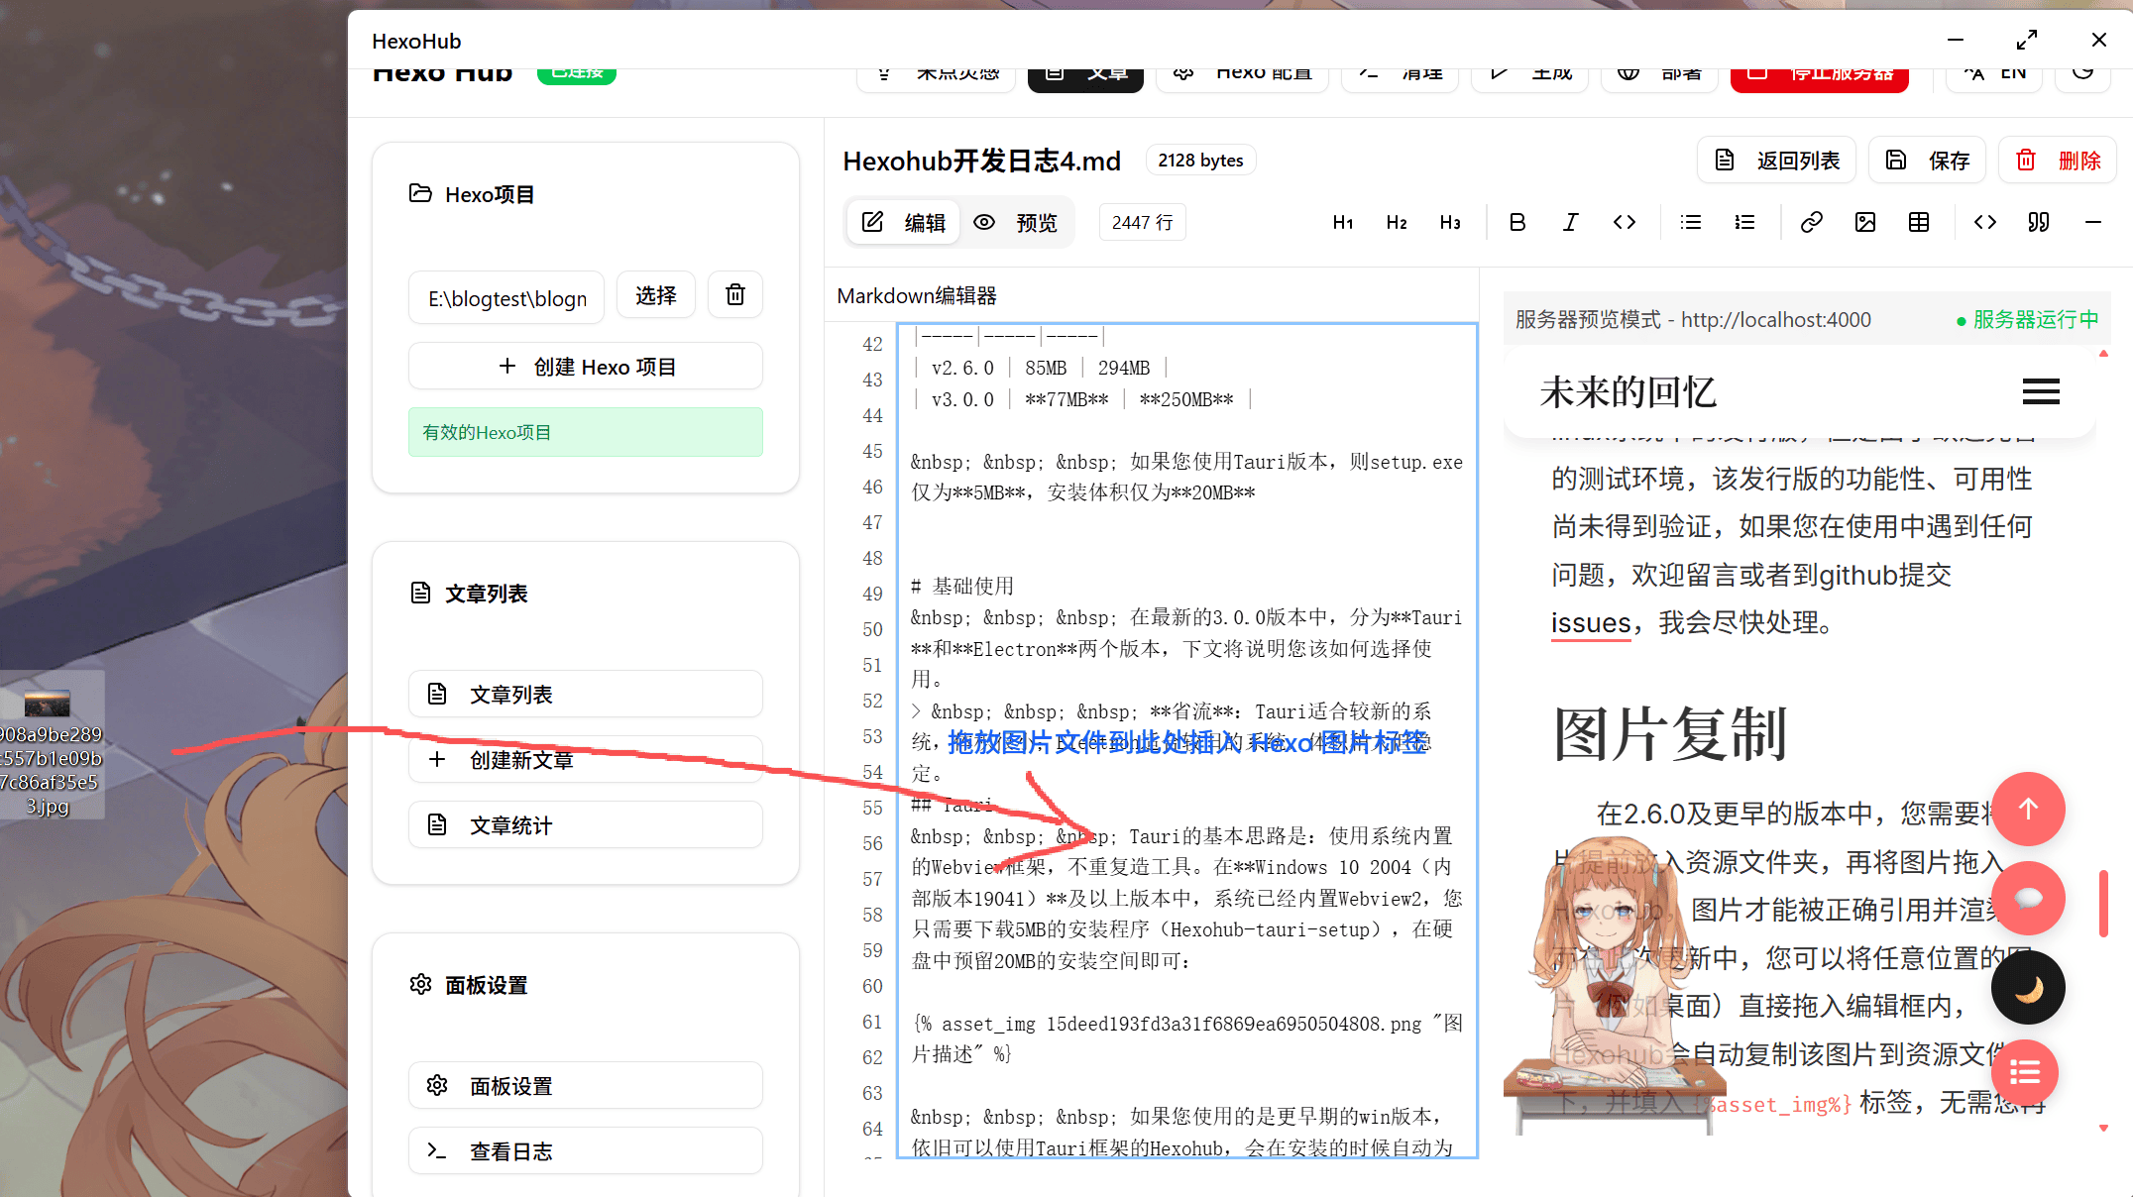Insert a hyperlink using the link icon
Screen dimensions: 2133x1197
tap(1811, 222)
